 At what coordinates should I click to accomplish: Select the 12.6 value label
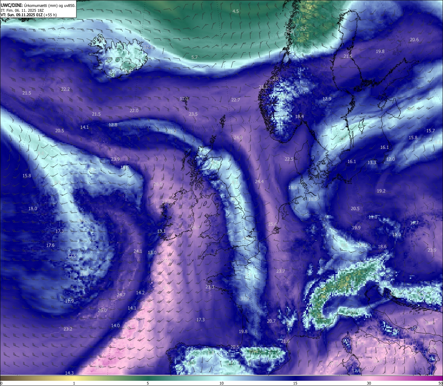point(356,371)
